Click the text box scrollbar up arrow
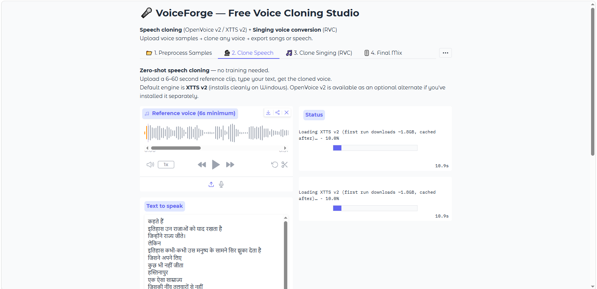 pos(285,217)
